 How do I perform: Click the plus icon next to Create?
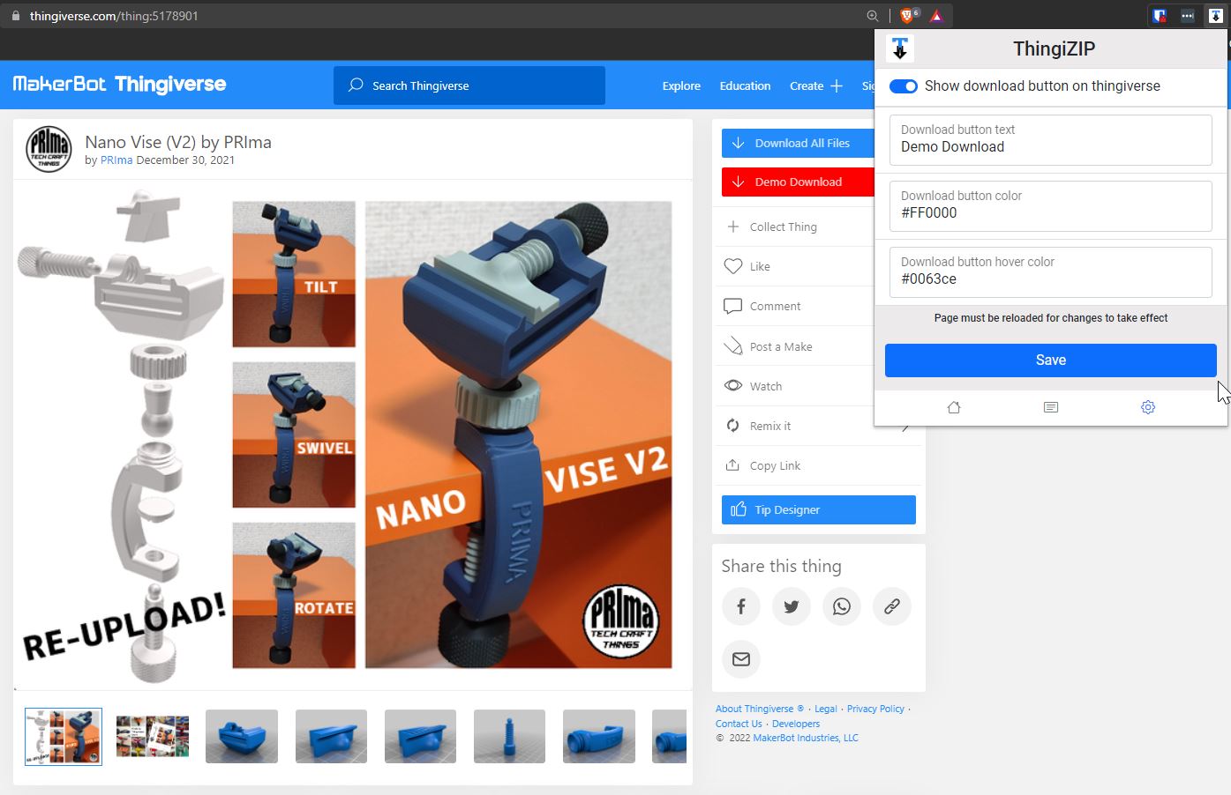coord(837,85)
